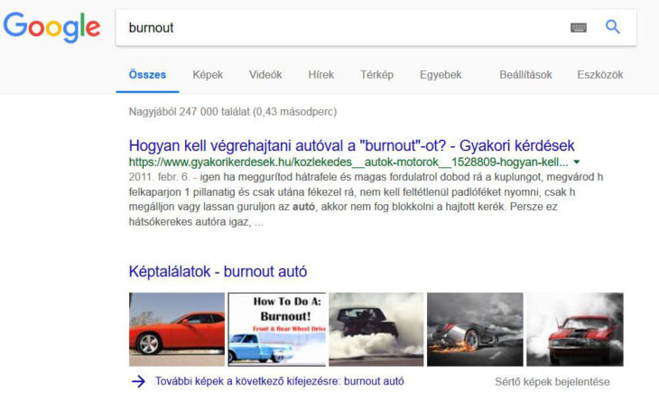This screenshot has height=400, width=659.
Task: Select the Összes tab
Action: [x=147, y=75]
